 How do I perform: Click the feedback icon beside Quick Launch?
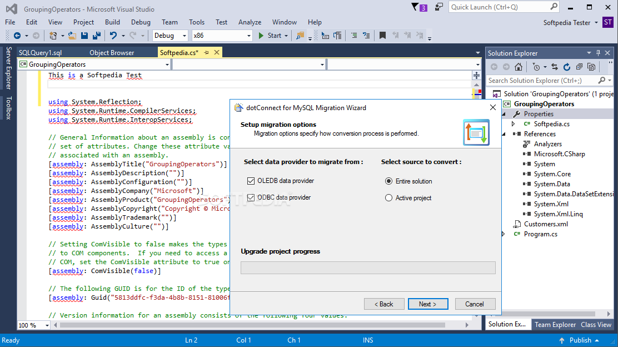coord(438,7)
